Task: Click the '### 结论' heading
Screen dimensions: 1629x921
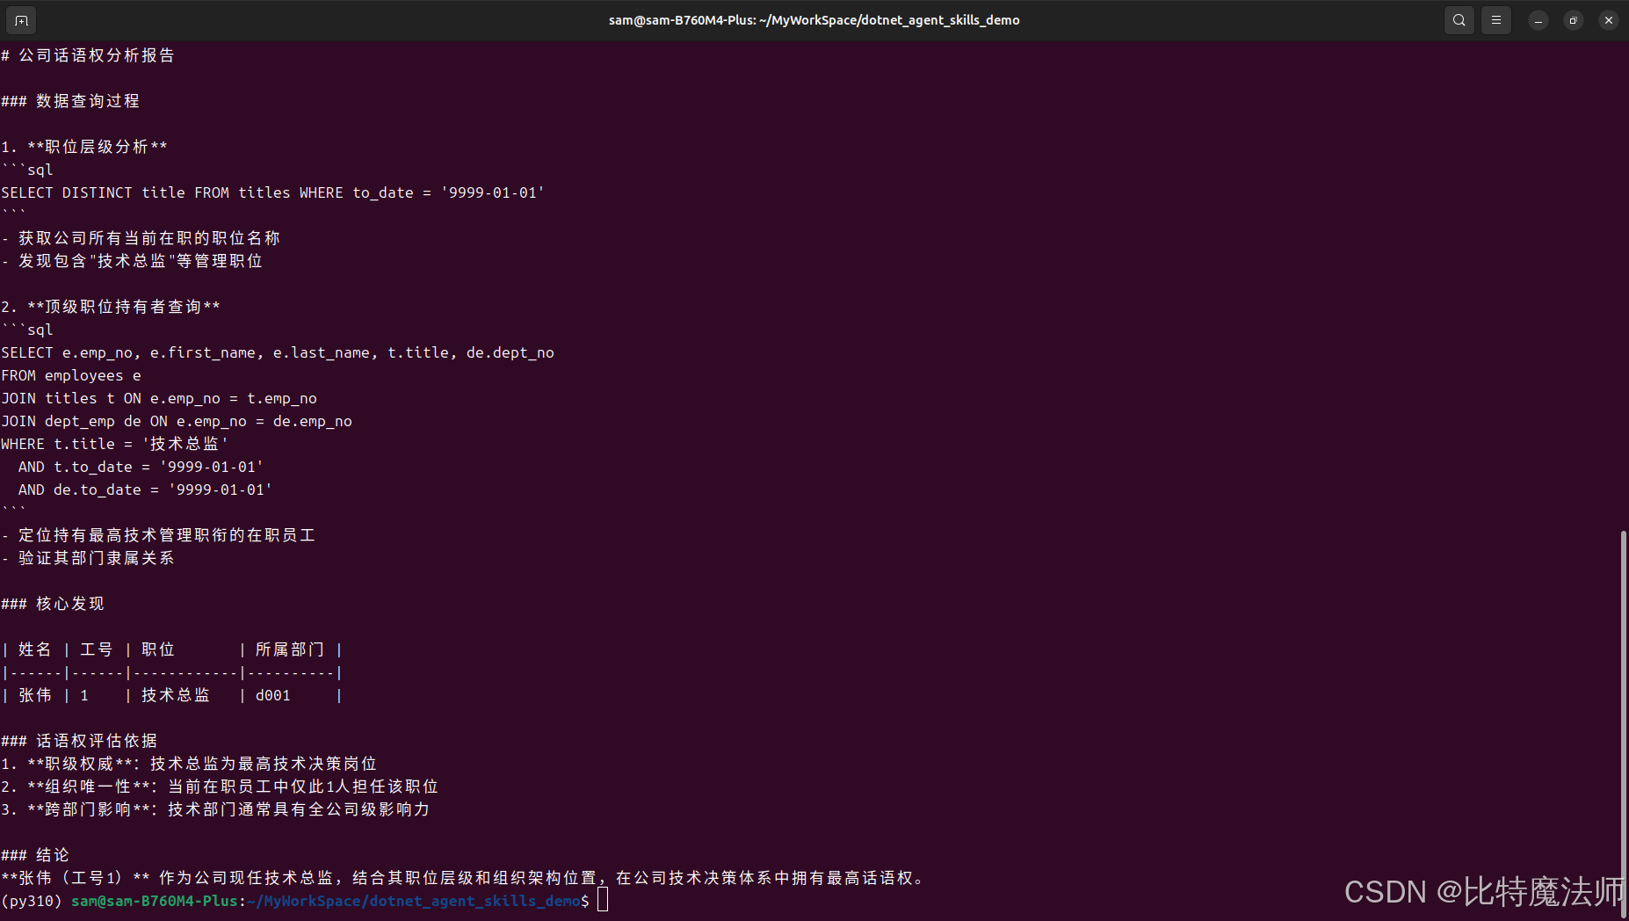Action: [35, 855]
